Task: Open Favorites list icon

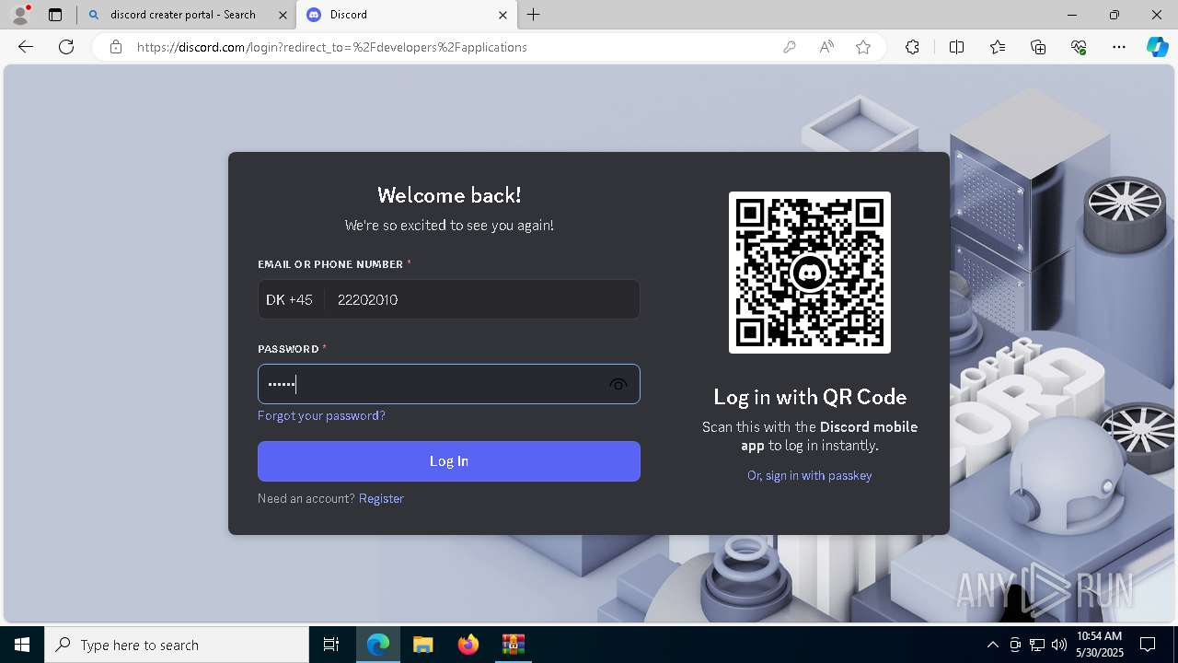Action: [x=998, y=47]
